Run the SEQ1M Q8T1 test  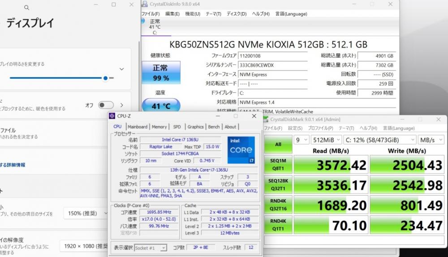(x=278, y=164)
